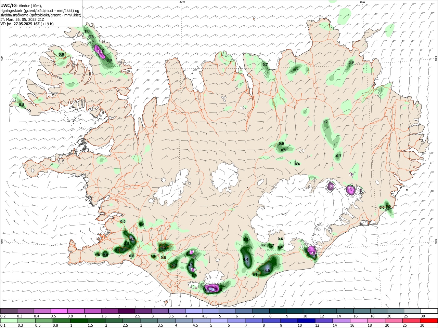Screen dimensions: 438x328
Task: Click the pale grey swatch labeled 25 in purple legend
Action: 413,311
